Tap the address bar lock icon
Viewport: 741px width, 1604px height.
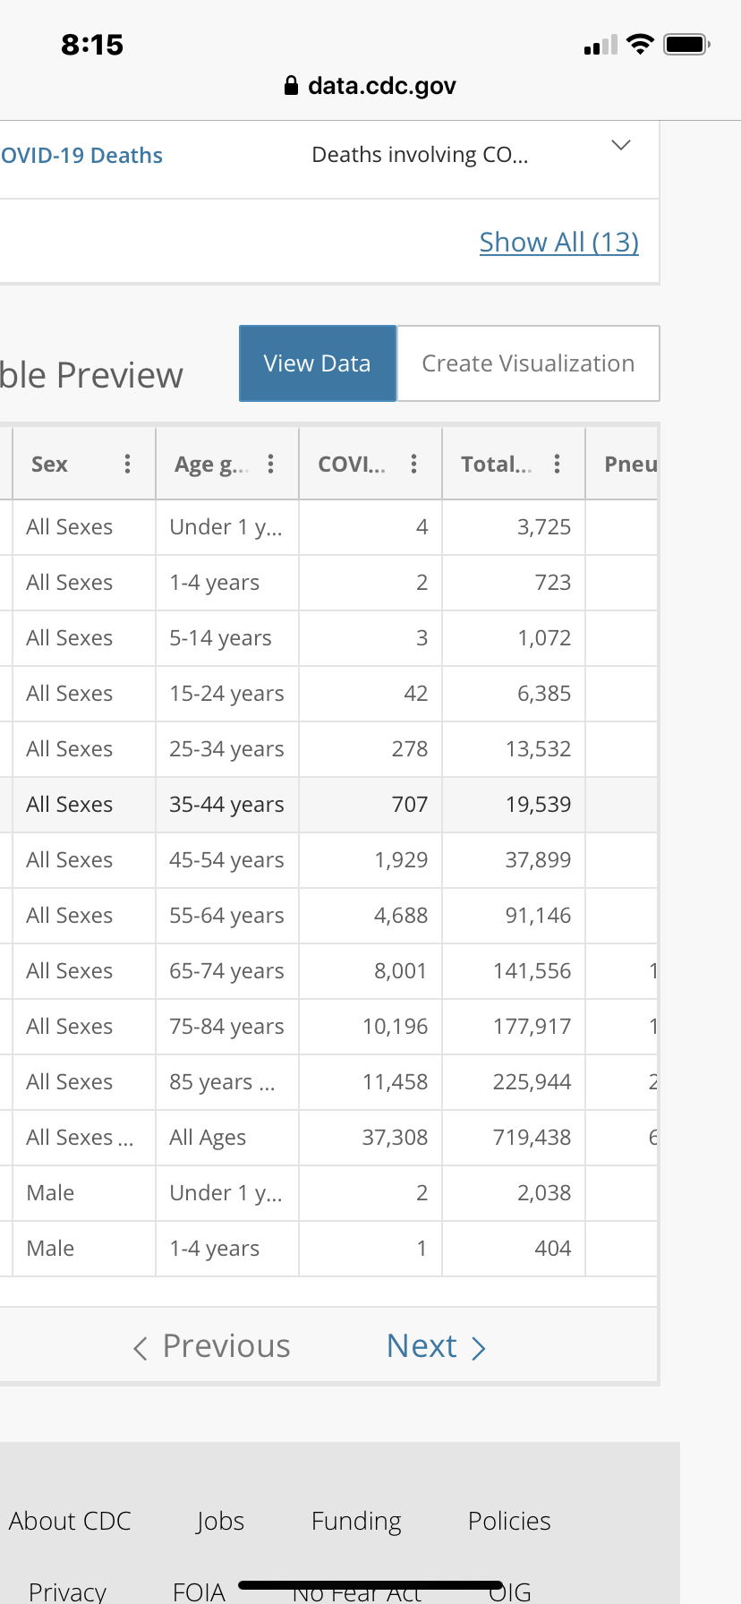(x=291, y=86)
